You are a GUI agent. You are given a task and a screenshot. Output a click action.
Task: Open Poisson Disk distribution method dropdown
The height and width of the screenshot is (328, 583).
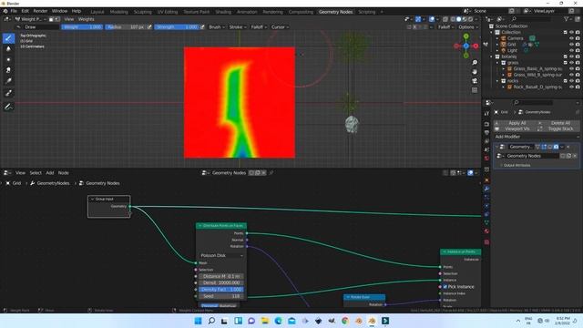click(221, 255)
